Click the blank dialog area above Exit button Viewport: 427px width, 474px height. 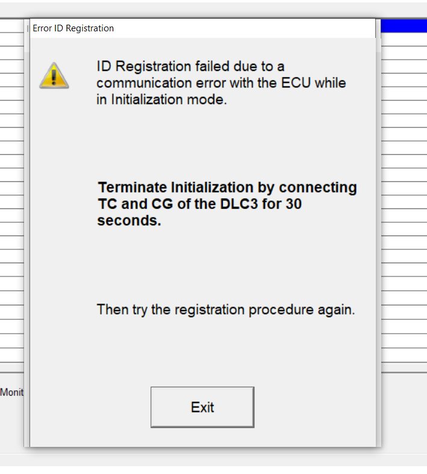click(202, 354)
